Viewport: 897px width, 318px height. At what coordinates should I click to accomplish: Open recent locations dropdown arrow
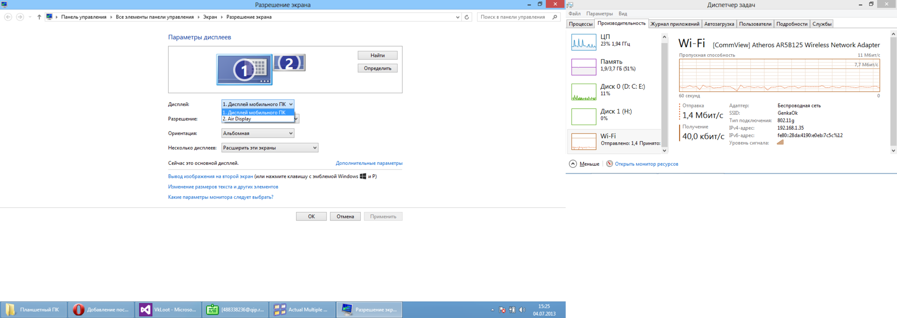30,17
